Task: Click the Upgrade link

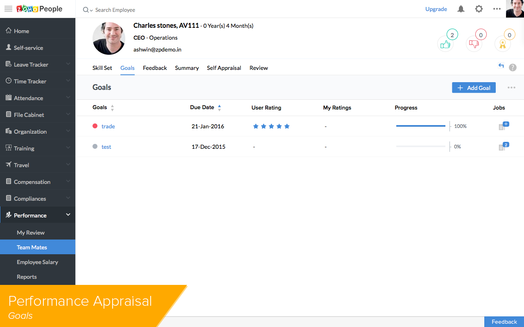Action: 436,9
